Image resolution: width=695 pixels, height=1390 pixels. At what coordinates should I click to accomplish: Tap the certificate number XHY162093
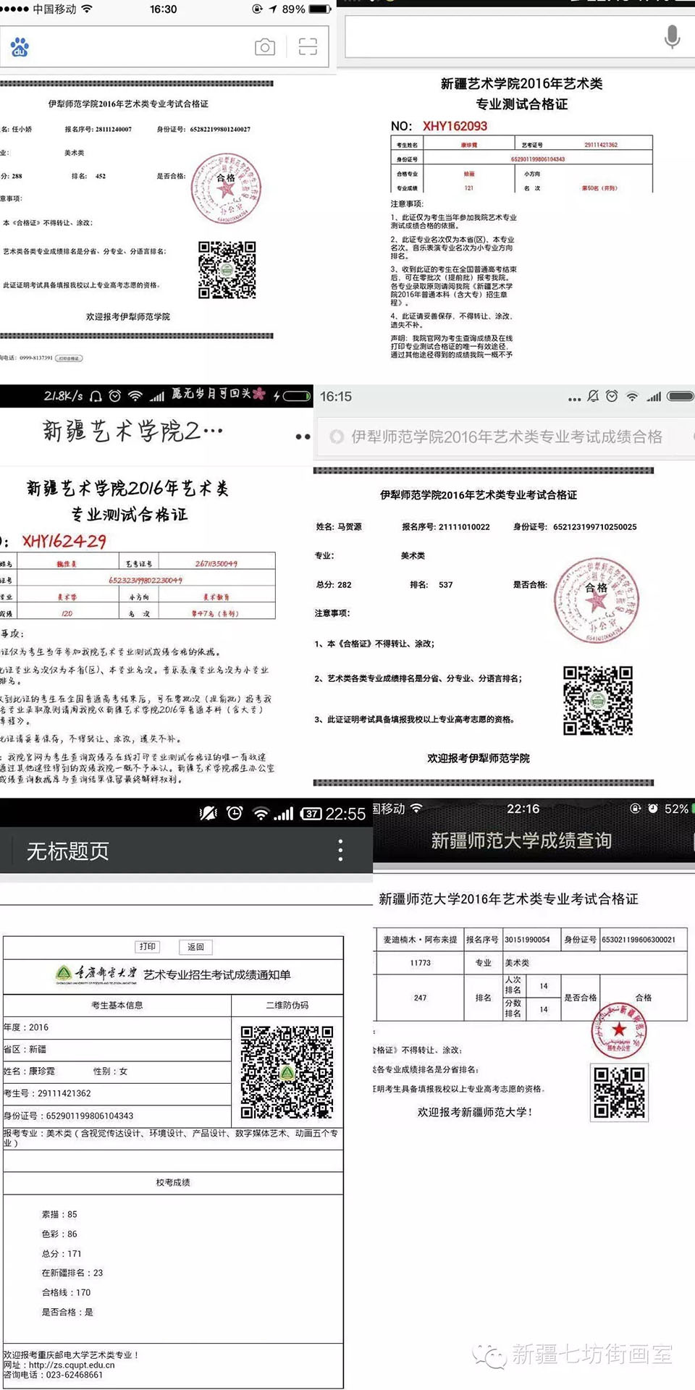[455, 126]
